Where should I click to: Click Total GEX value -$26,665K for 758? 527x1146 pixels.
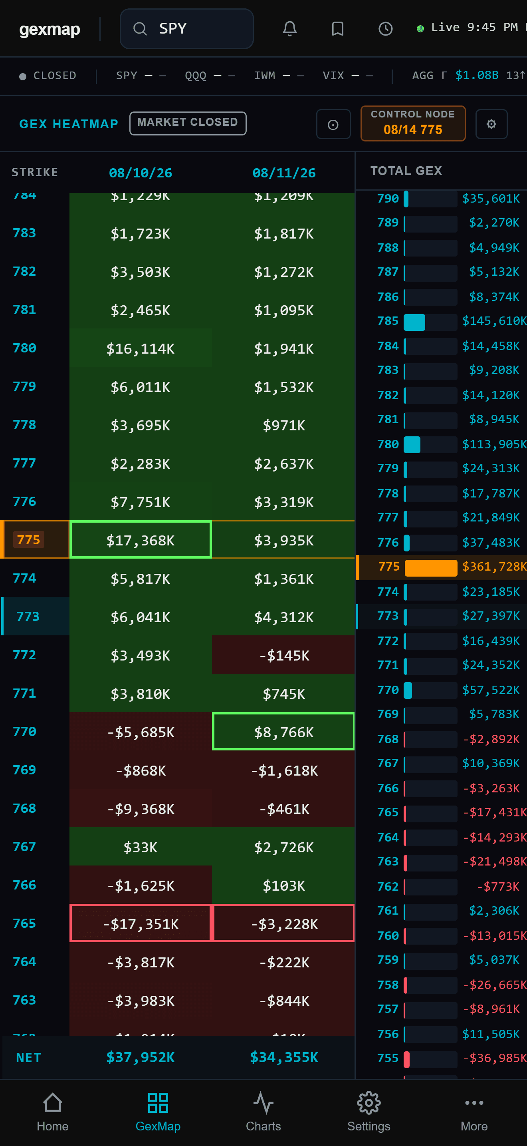[x=494, y=985]
